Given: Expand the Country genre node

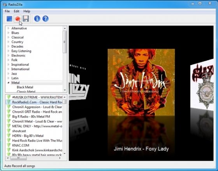Looking at the screenshot, I should (9, 42).
